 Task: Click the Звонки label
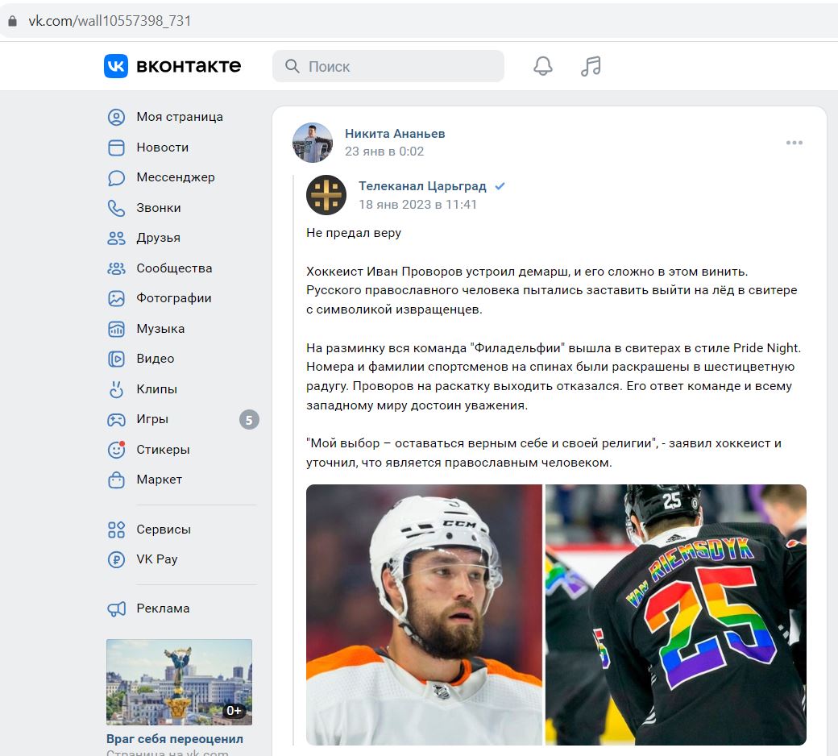[x=159, y=208]
